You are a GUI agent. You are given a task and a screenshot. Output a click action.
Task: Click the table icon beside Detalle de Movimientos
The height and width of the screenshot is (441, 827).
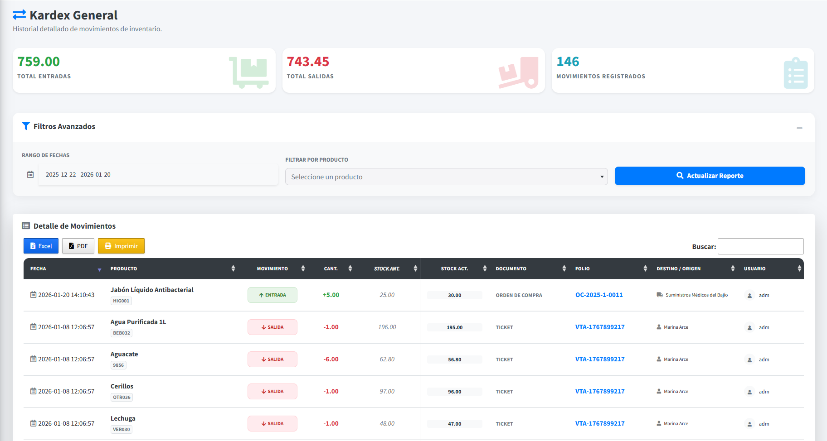26,225
